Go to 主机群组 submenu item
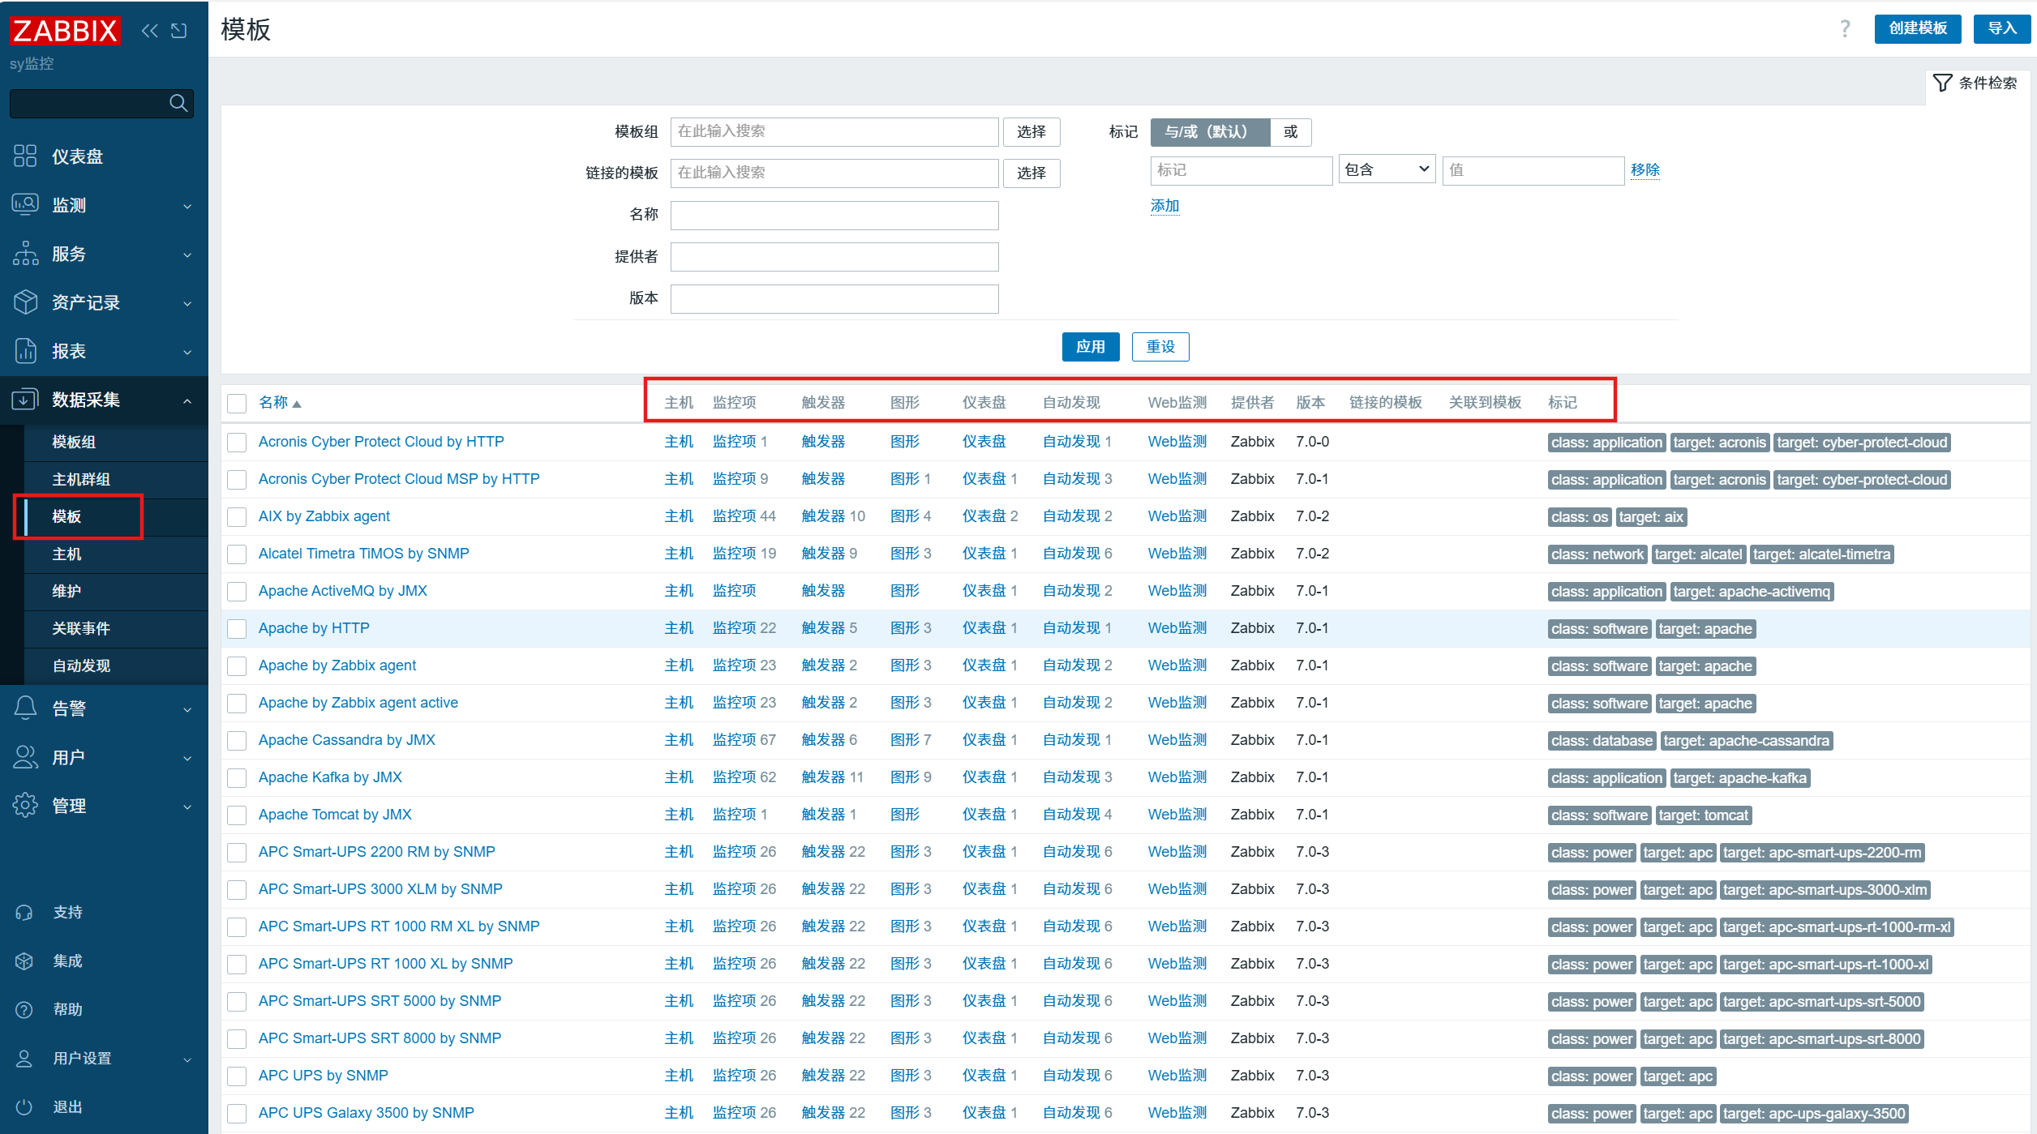 [81, 479]
